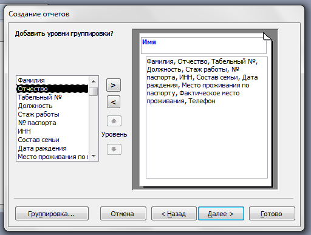
Task: Click the Отмена button
Action: (123, 214)
